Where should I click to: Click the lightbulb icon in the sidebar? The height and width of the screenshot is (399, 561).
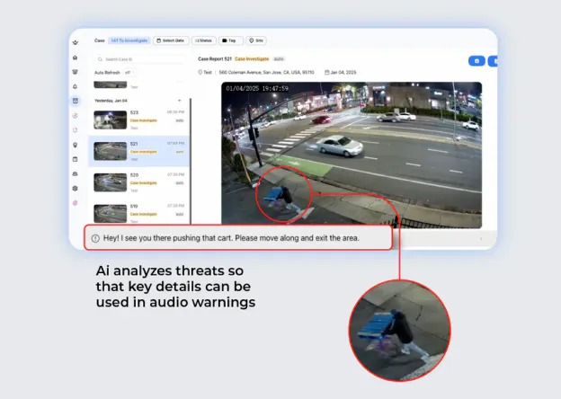(76, 145)
